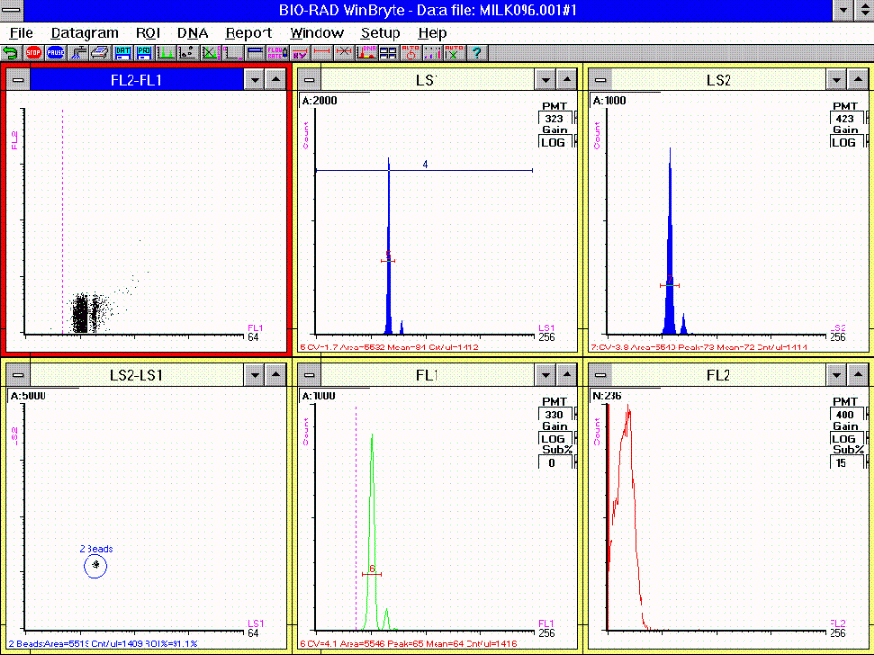Expand the Gain LOG selector in FL2 panel
Image resolution: width=874 pixels, height=655 pixels.
(847, 438)
